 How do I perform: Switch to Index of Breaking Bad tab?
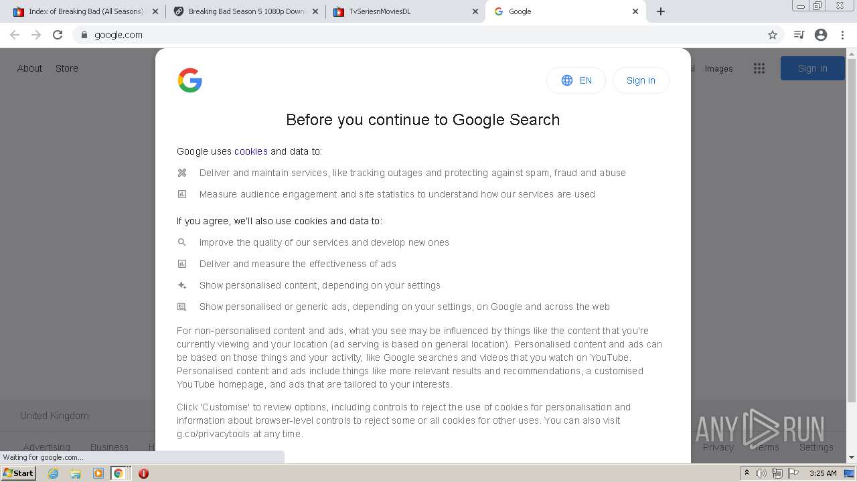coord(80,11)
